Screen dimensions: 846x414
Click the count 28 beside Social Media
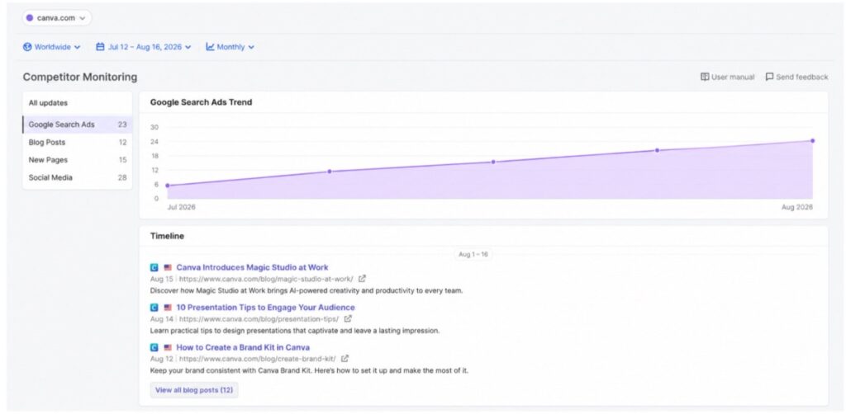pyautogui.click(x=122, y=177)
